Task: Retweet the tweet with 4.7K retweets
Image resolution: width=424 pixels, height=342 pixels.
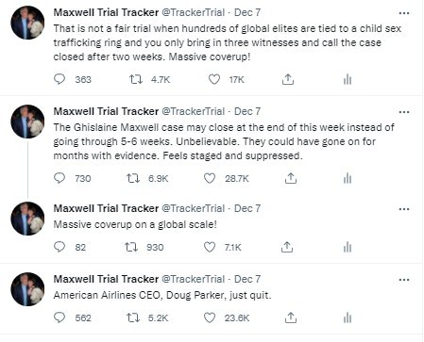Action: coord(136,79)
